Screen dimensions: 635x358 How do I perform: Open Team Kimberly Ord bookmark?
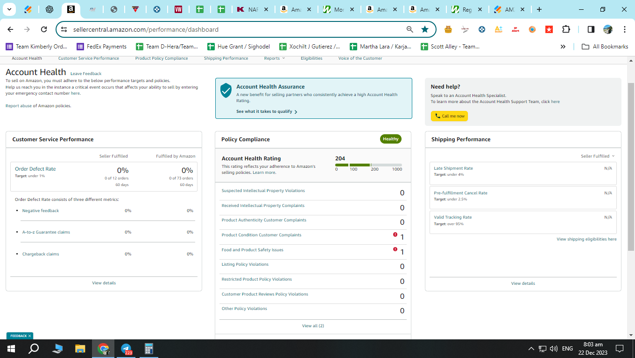point(36,47)
